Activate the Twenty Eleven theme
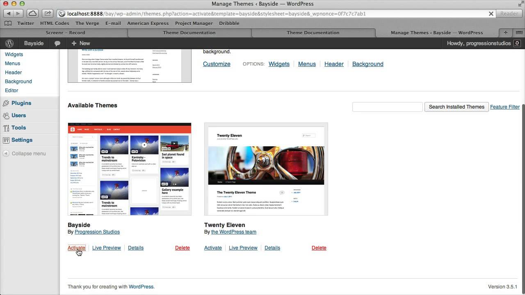 coord(213,248)
